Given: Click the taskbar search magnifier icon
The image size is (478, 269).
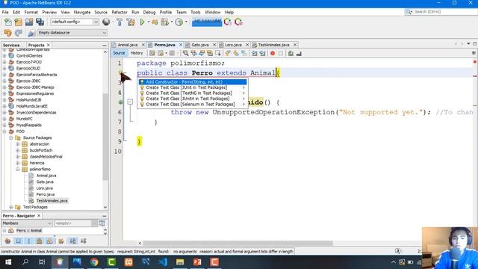Looking at the screenshot, I should coord(25,262).
